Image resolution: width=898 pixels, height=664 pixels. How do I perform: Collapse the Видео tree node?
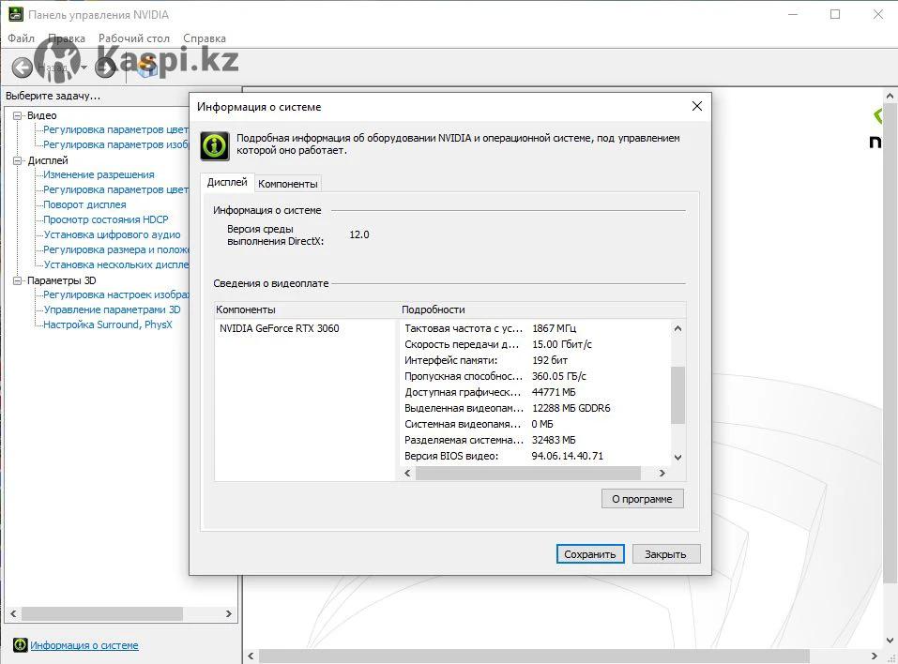click(17, 115)
